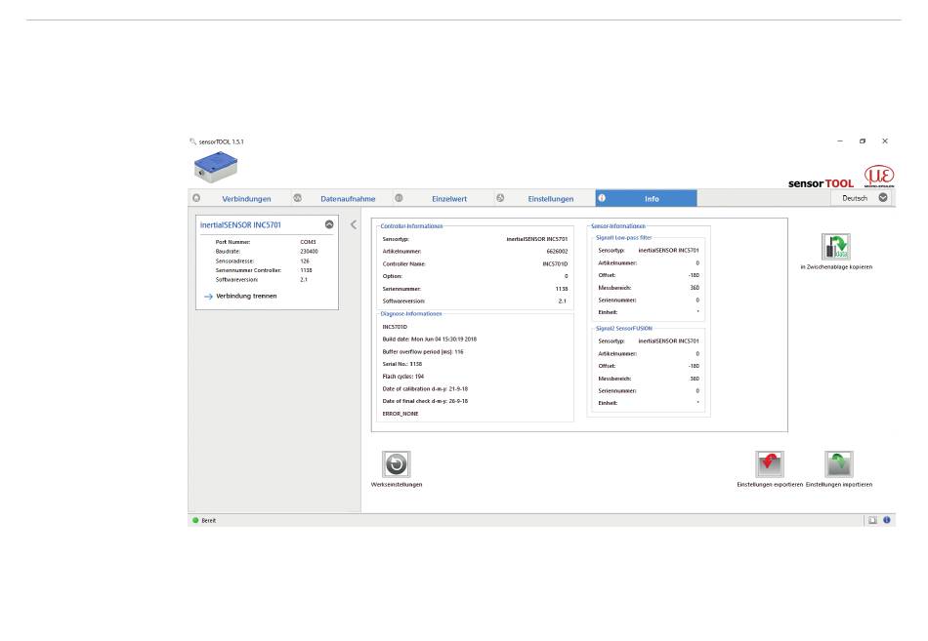
Task: Click the Controller Informationen group heading
Action: (411, 226)
